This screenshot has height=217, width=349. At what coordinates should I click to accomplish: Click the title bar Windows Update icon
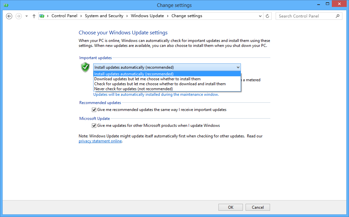6,5
